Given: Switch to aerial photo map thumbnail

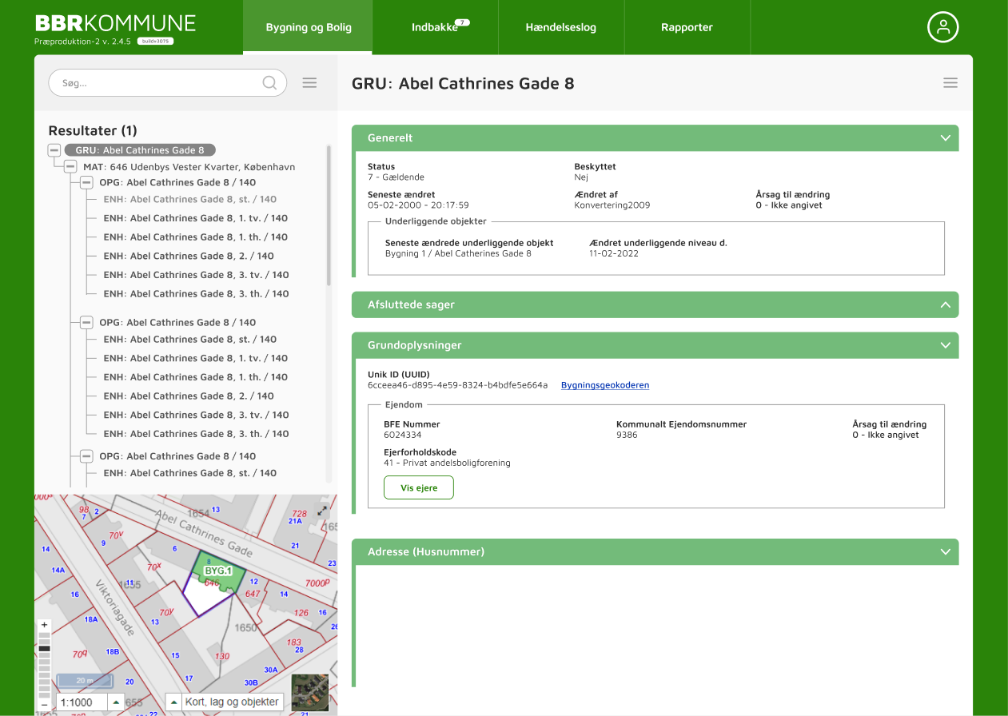Looking at the screenshot, I should 309,692.
